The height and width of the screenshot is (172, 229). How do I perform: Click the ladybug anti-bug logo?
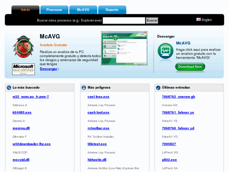[x=24, y=47]
